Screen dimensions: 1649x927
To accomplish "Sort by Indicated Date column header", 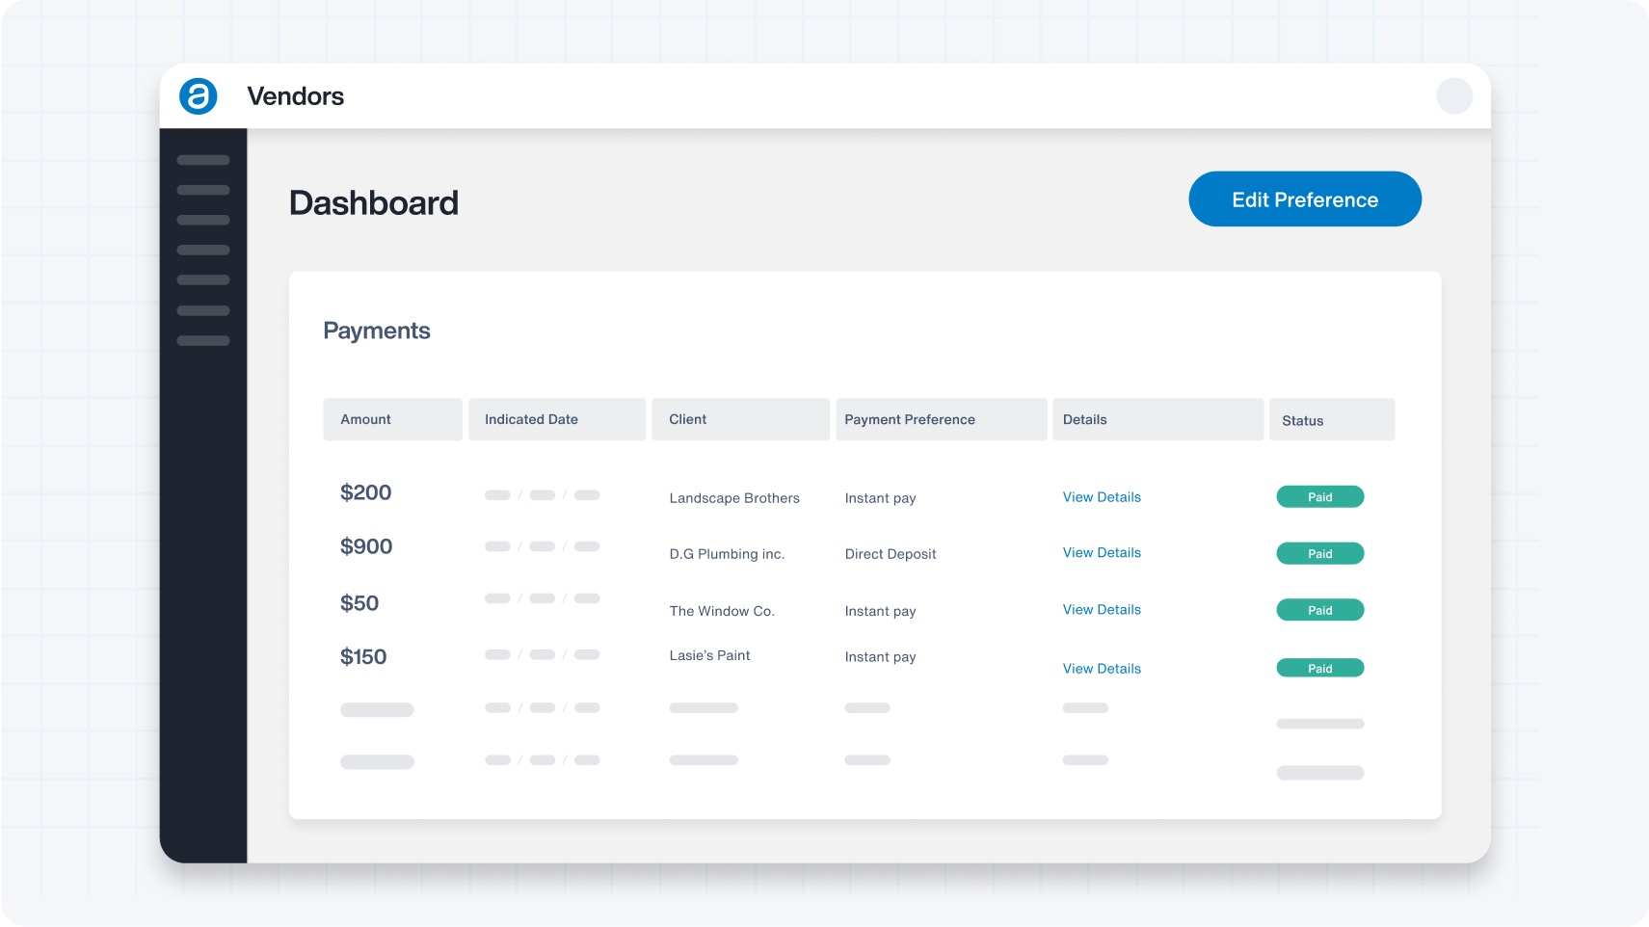I will (556, 419).
